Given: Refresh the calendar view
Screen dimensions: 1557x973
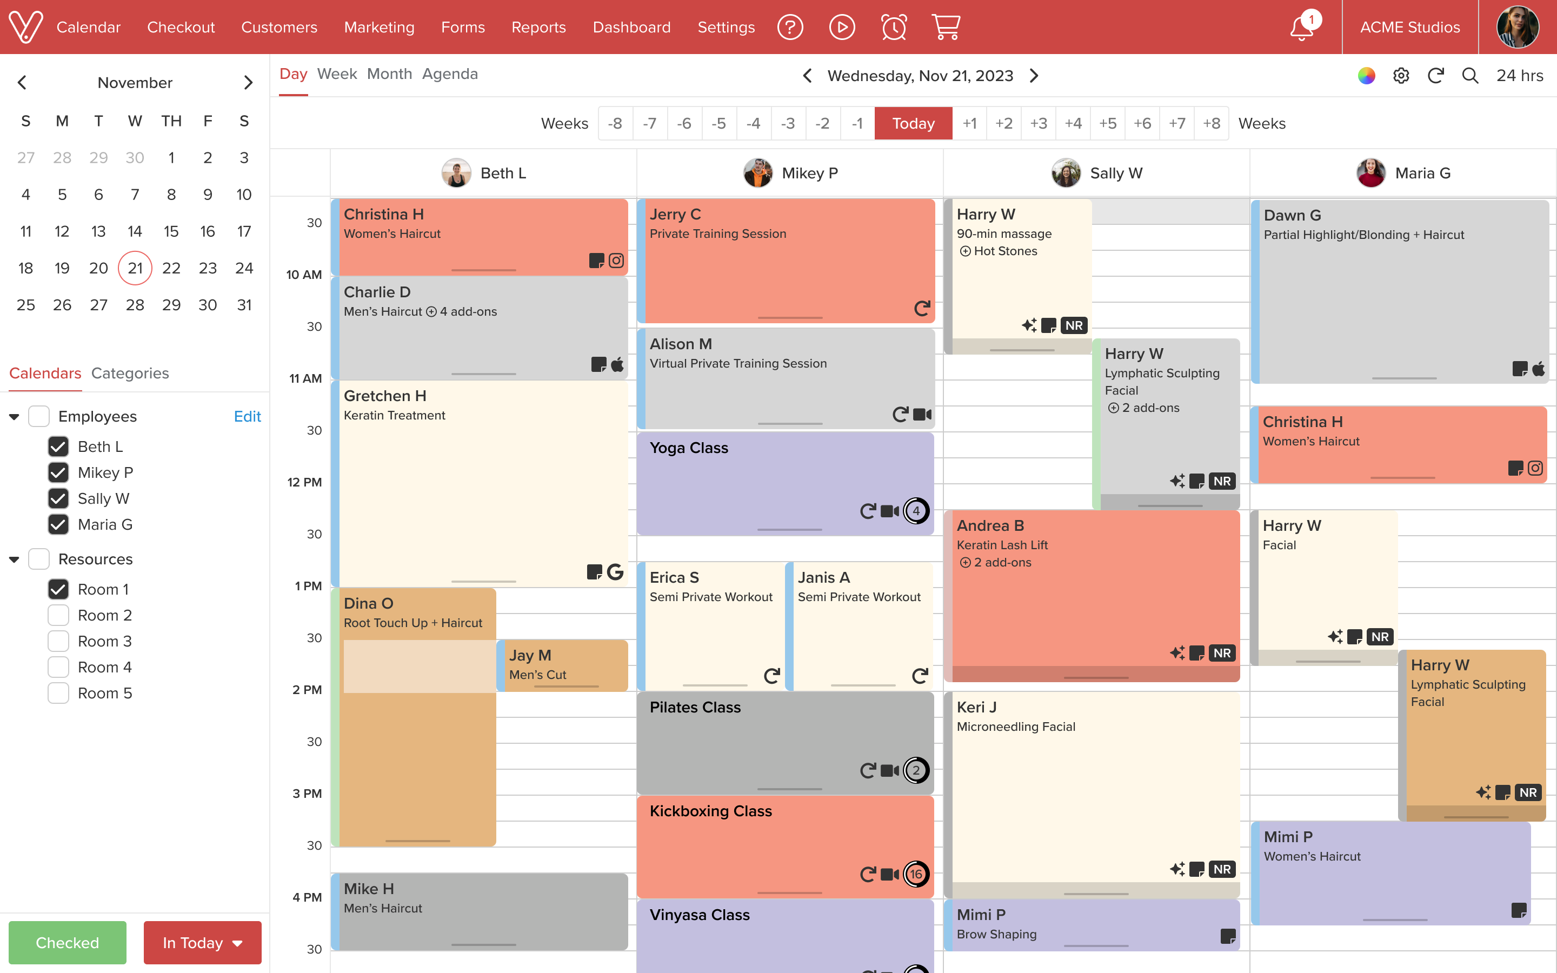Looking at the screenshot, I should tap(1435, 76).
